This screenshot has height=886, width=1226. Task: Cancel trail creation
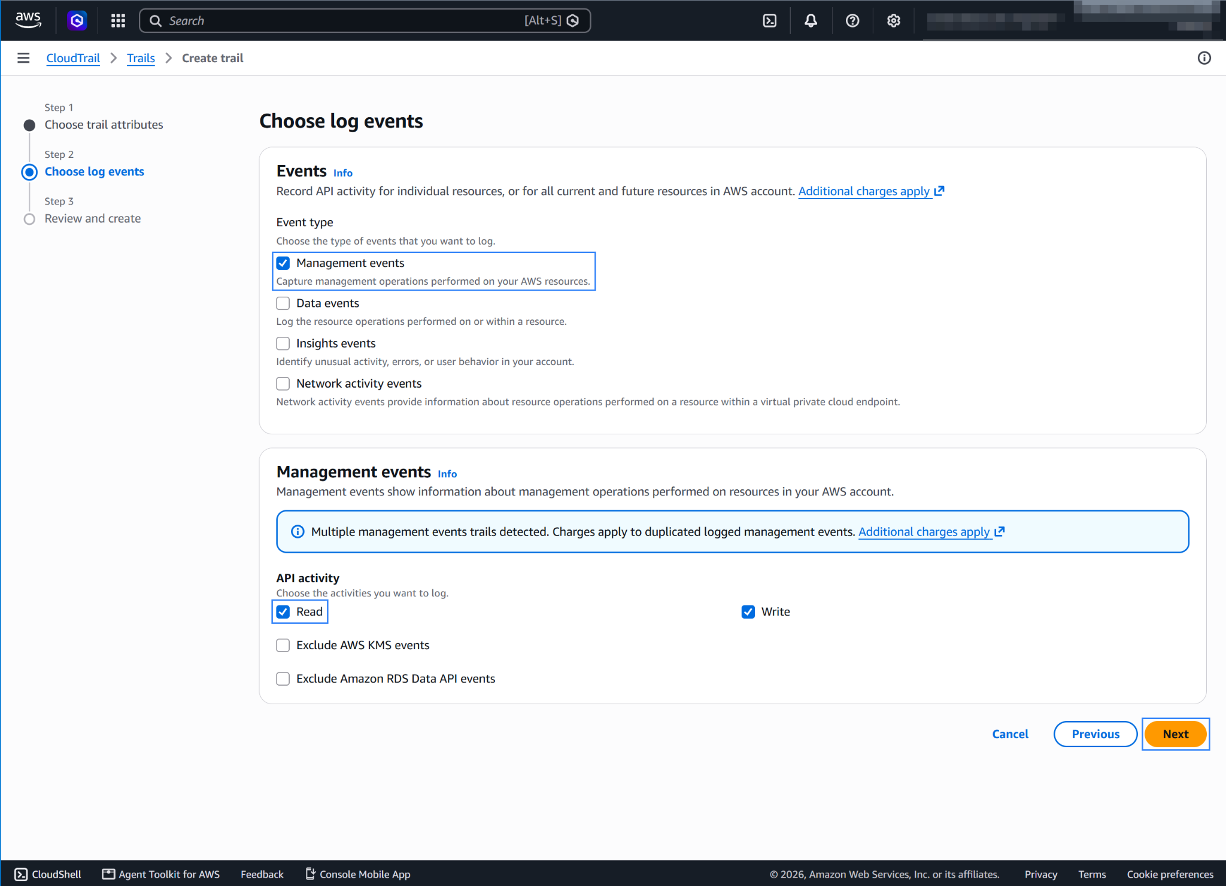click(x=1010, y=734)
